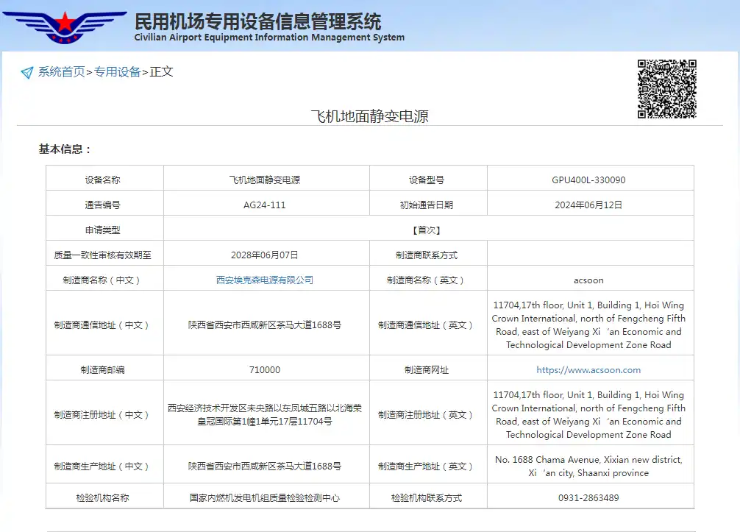The image size is (740, 532).
Task: Click the header title 民用机场专用设备信息管理系统
Action: [x=257, y=20]
